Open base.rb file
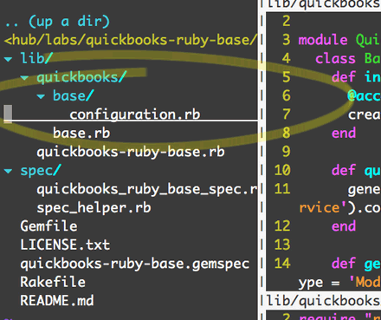The image size is (381, 320). (81, 134)
